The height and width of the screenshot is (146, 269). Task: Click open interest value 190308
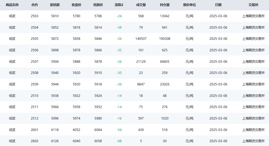164,39
